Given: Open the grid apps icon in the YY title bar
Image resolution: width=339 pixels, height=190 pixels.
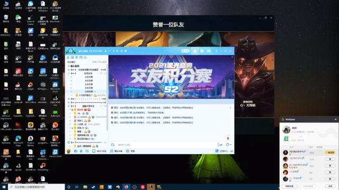Looking at the screenshot, I should pos(202,51).
